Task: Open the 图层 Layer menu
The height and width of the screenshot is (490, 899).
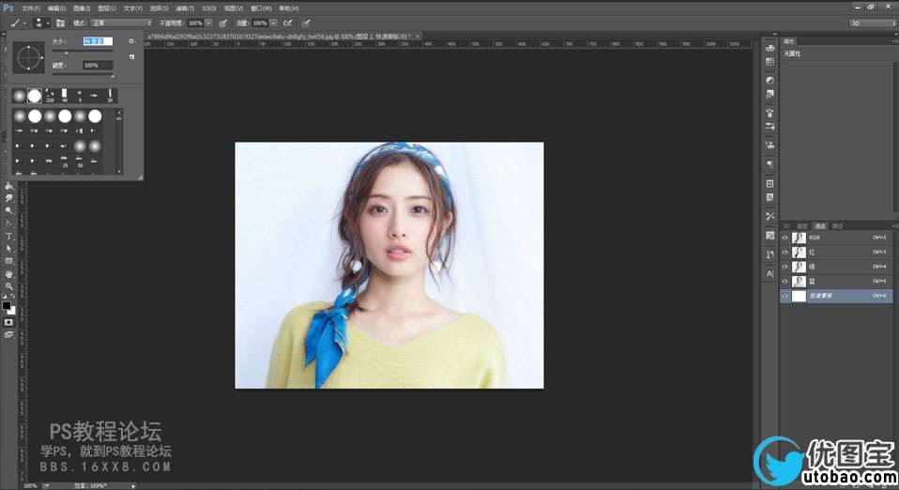Action: 107,8
